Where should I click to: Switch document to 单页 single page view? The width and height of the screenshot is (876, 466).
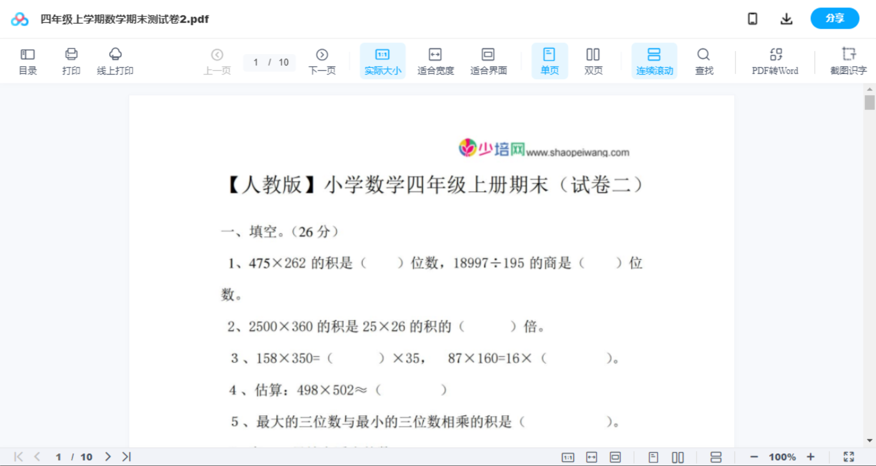coord(549,60)
